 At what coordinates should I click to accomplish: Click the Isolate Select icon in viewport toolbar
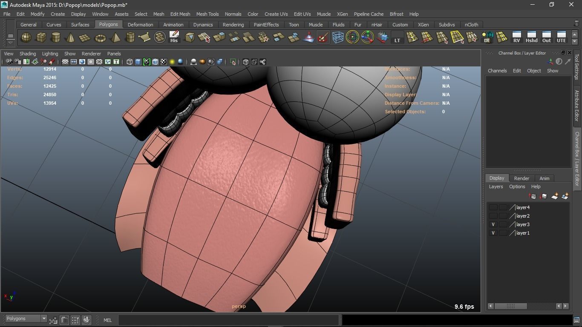233,62
